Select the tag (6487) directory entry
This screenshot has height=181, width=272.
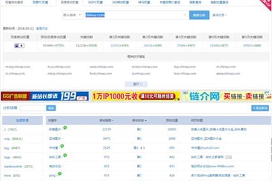(x=12, y=148)
